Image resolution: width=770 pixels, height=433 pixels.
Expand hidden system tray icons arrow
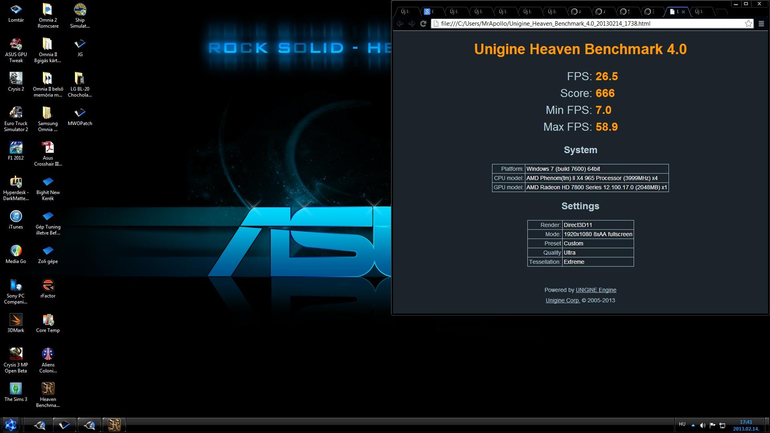tap(693, 425)
